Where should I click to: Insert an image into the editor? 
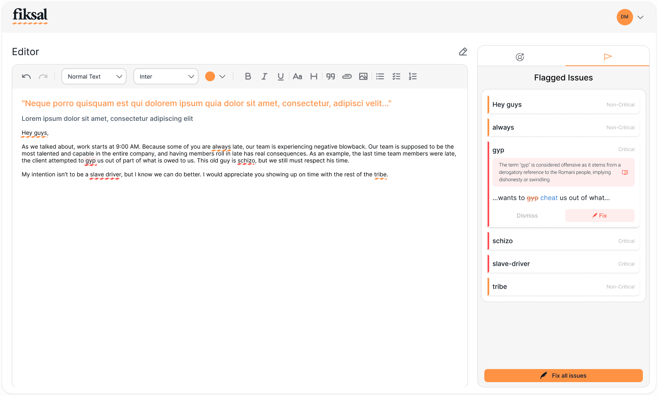tap(363, 76)
